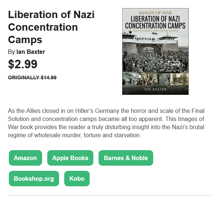
Task: Open the Apple Books store link
Action: click(x=70, y=158)
